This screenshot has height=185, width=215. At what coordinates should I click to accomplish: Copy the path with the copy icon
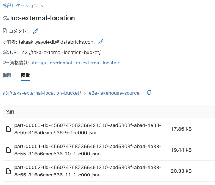coord(149,92)
